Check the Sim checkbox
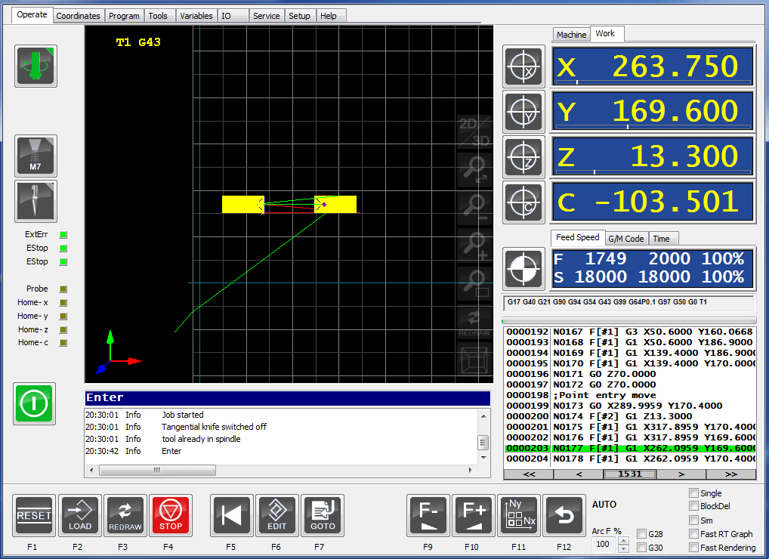Image resolution: width=769 pixels, height=559 pixels. click(693, 520)
